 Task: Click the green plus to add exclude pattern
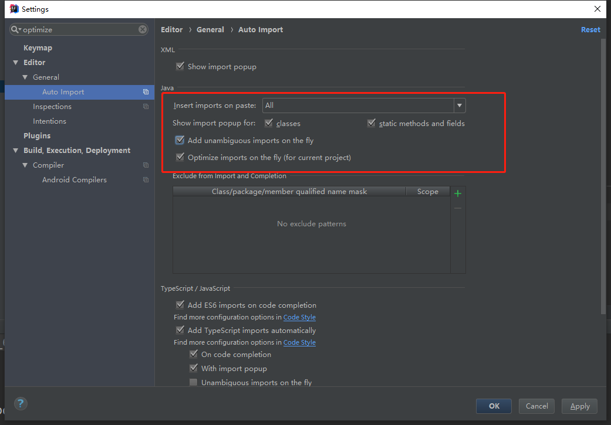coord(458,193)
